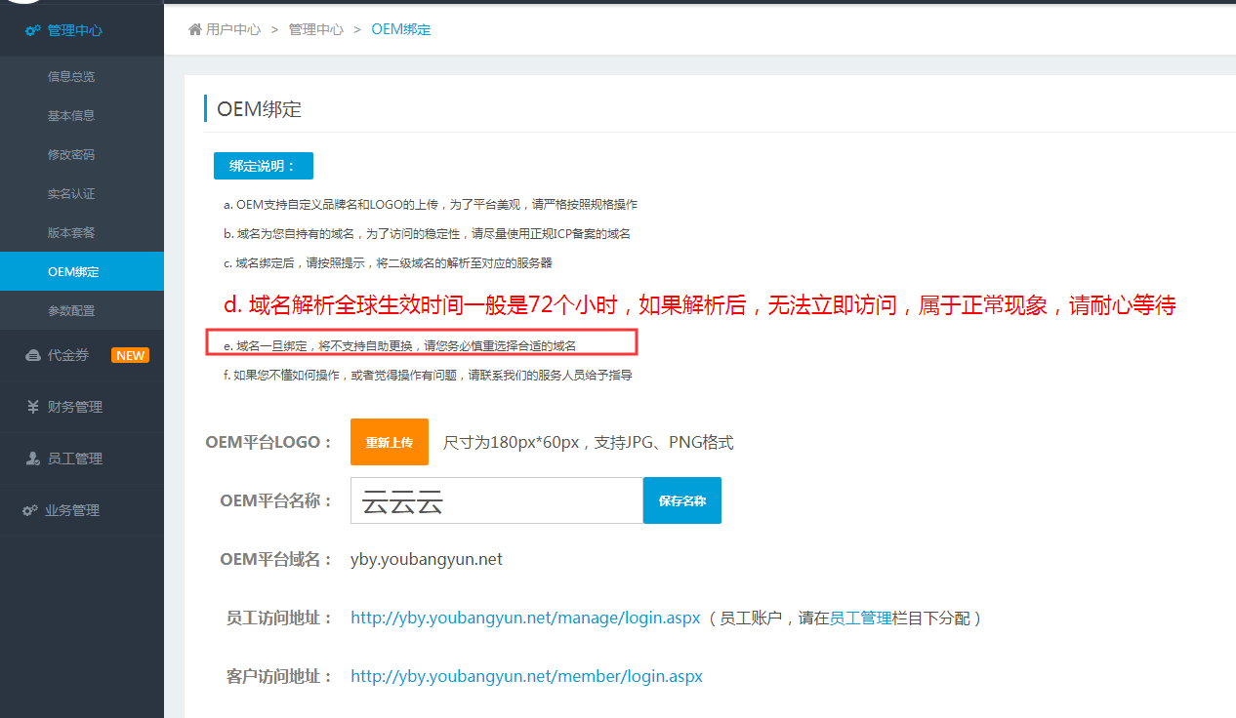Open 信息总览 in the sidebar

point(71,77)
